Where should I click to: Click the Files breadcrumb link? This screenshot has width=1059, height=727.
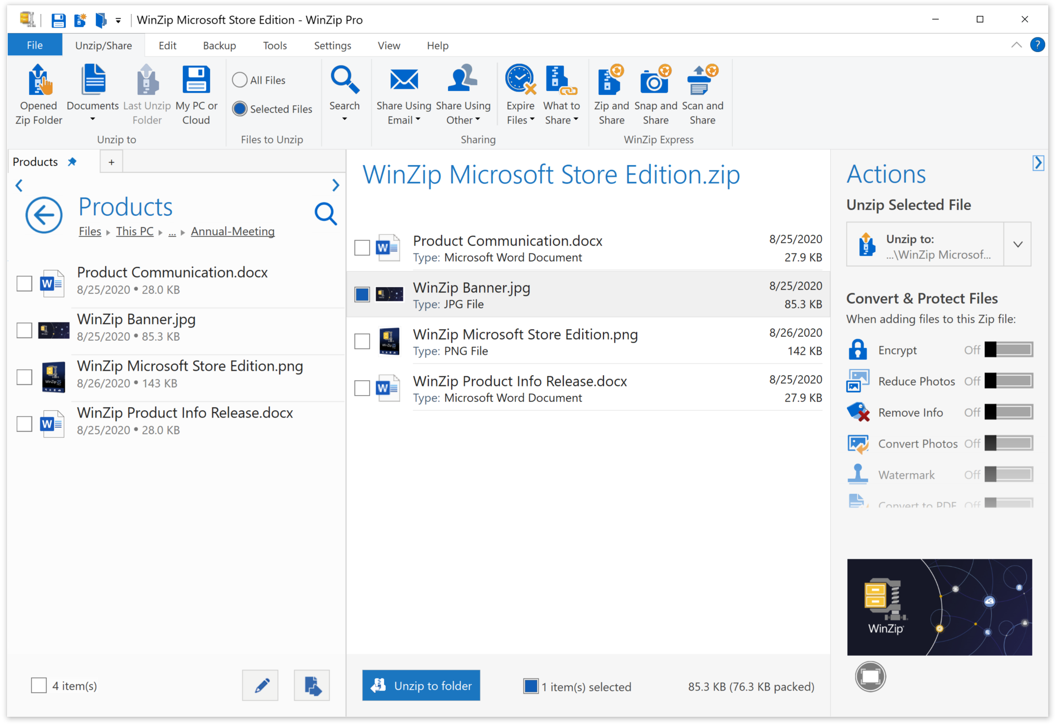[x=90, y=231]
